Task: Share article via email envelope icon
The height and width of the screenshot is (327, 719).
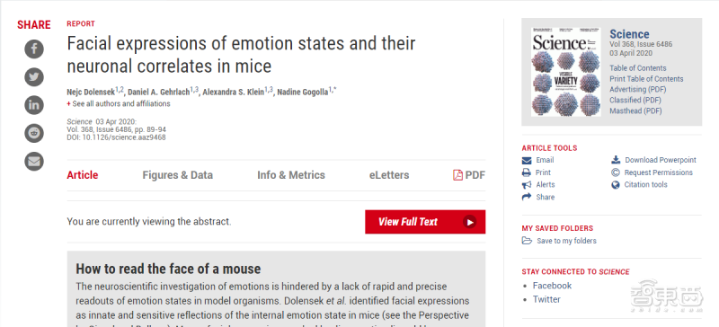Action: [x=34, y=162]
